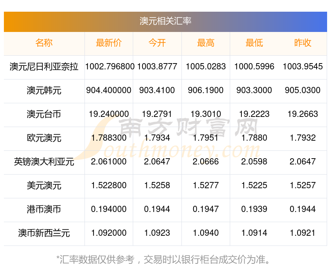Click the low value 1.0914
331x272 pixels.
pos(254,233)
